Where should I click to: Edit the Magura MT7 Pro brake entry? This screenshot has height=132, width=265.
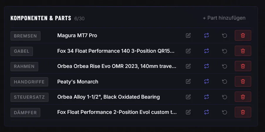click(x=188, y=35)
